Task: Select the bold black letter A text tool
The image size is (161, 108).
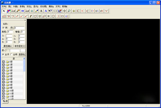Action: click(41, 11)
